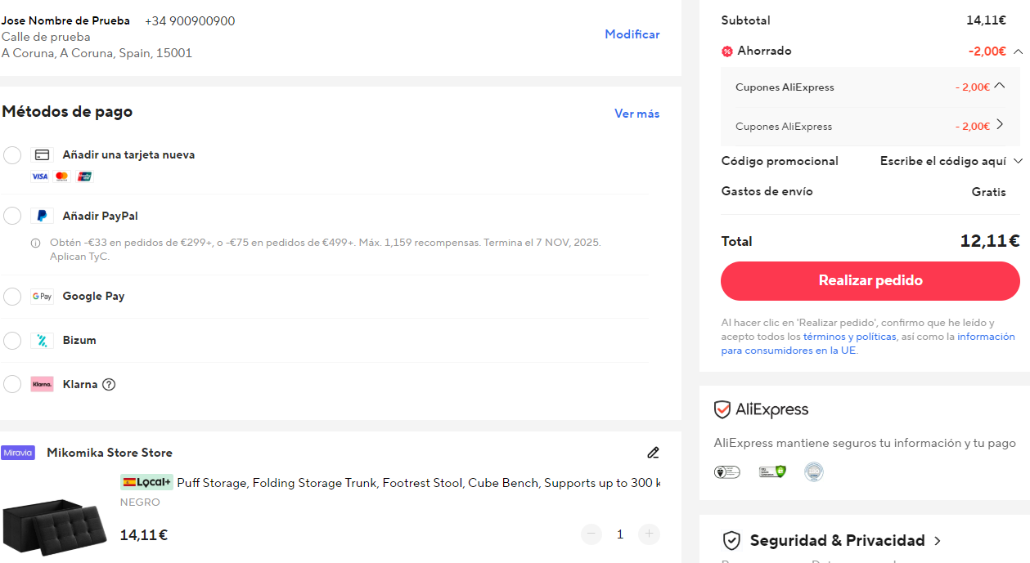This screenshot has height=563, width=1030.
Task: Choose Google Pay radio option
Action: (12, 297)
